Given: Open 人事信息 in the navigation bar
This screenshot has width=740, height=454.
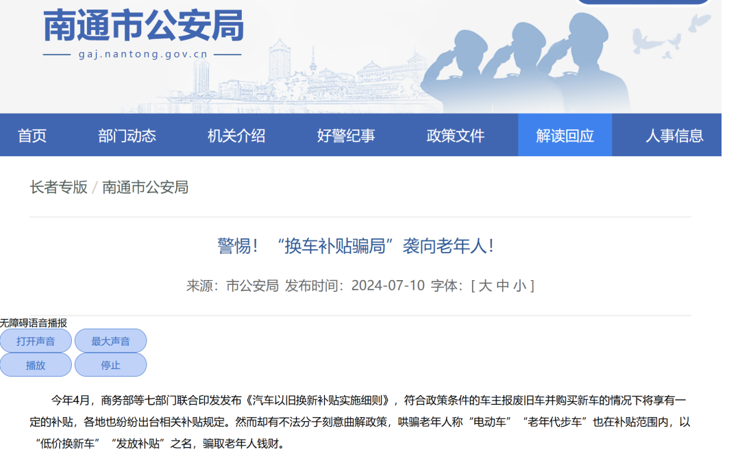Looking at the screenshot, I should coord(674,136).
